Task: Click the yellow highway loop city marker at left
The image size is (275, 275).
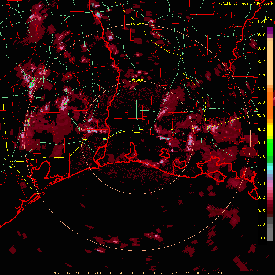Action: tap(10, 163)
